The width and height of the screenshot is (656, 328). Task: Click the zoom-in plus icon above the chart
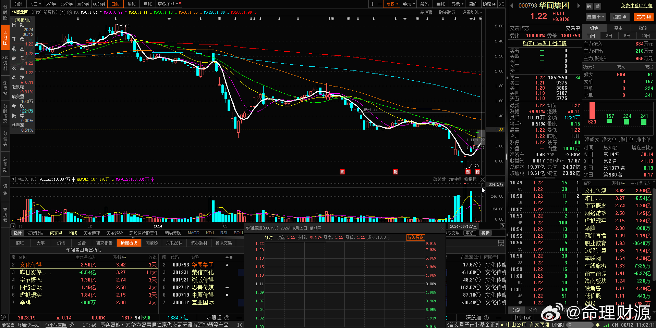tap(372, 4)
